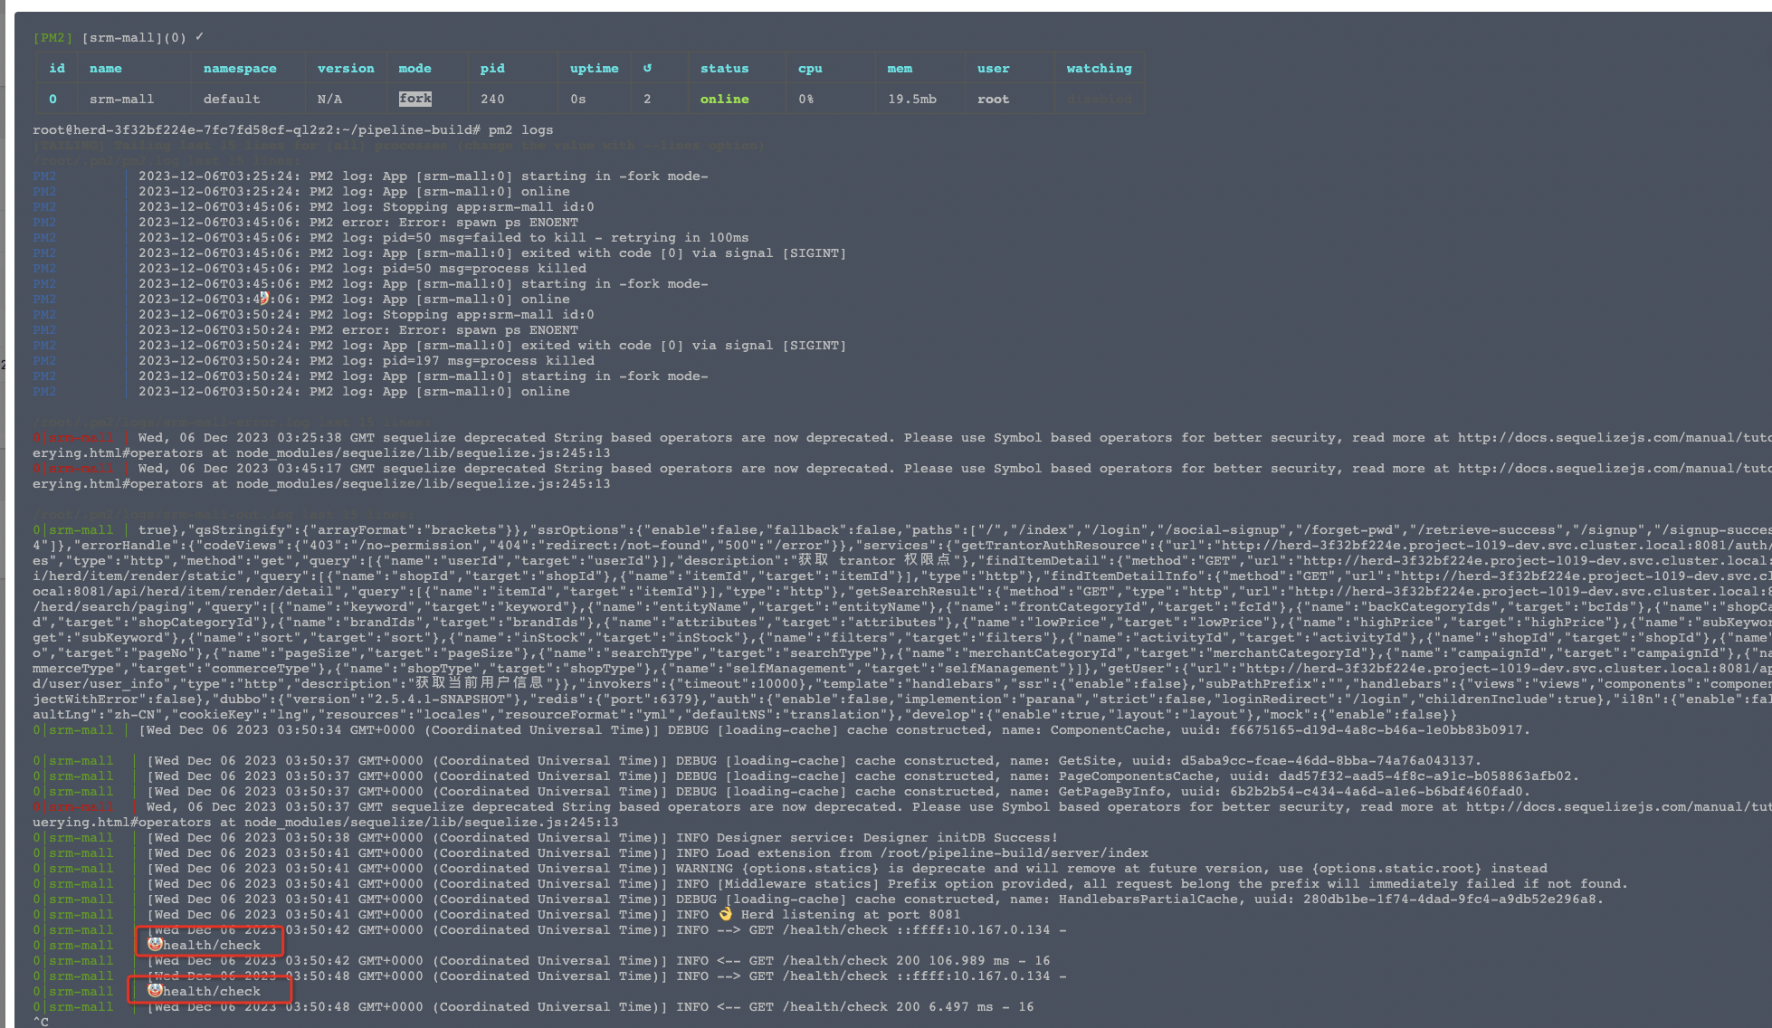The image size is (1772, 1028).
Task: Click the green [PM2] tag at top
Action: coord(52,38)
